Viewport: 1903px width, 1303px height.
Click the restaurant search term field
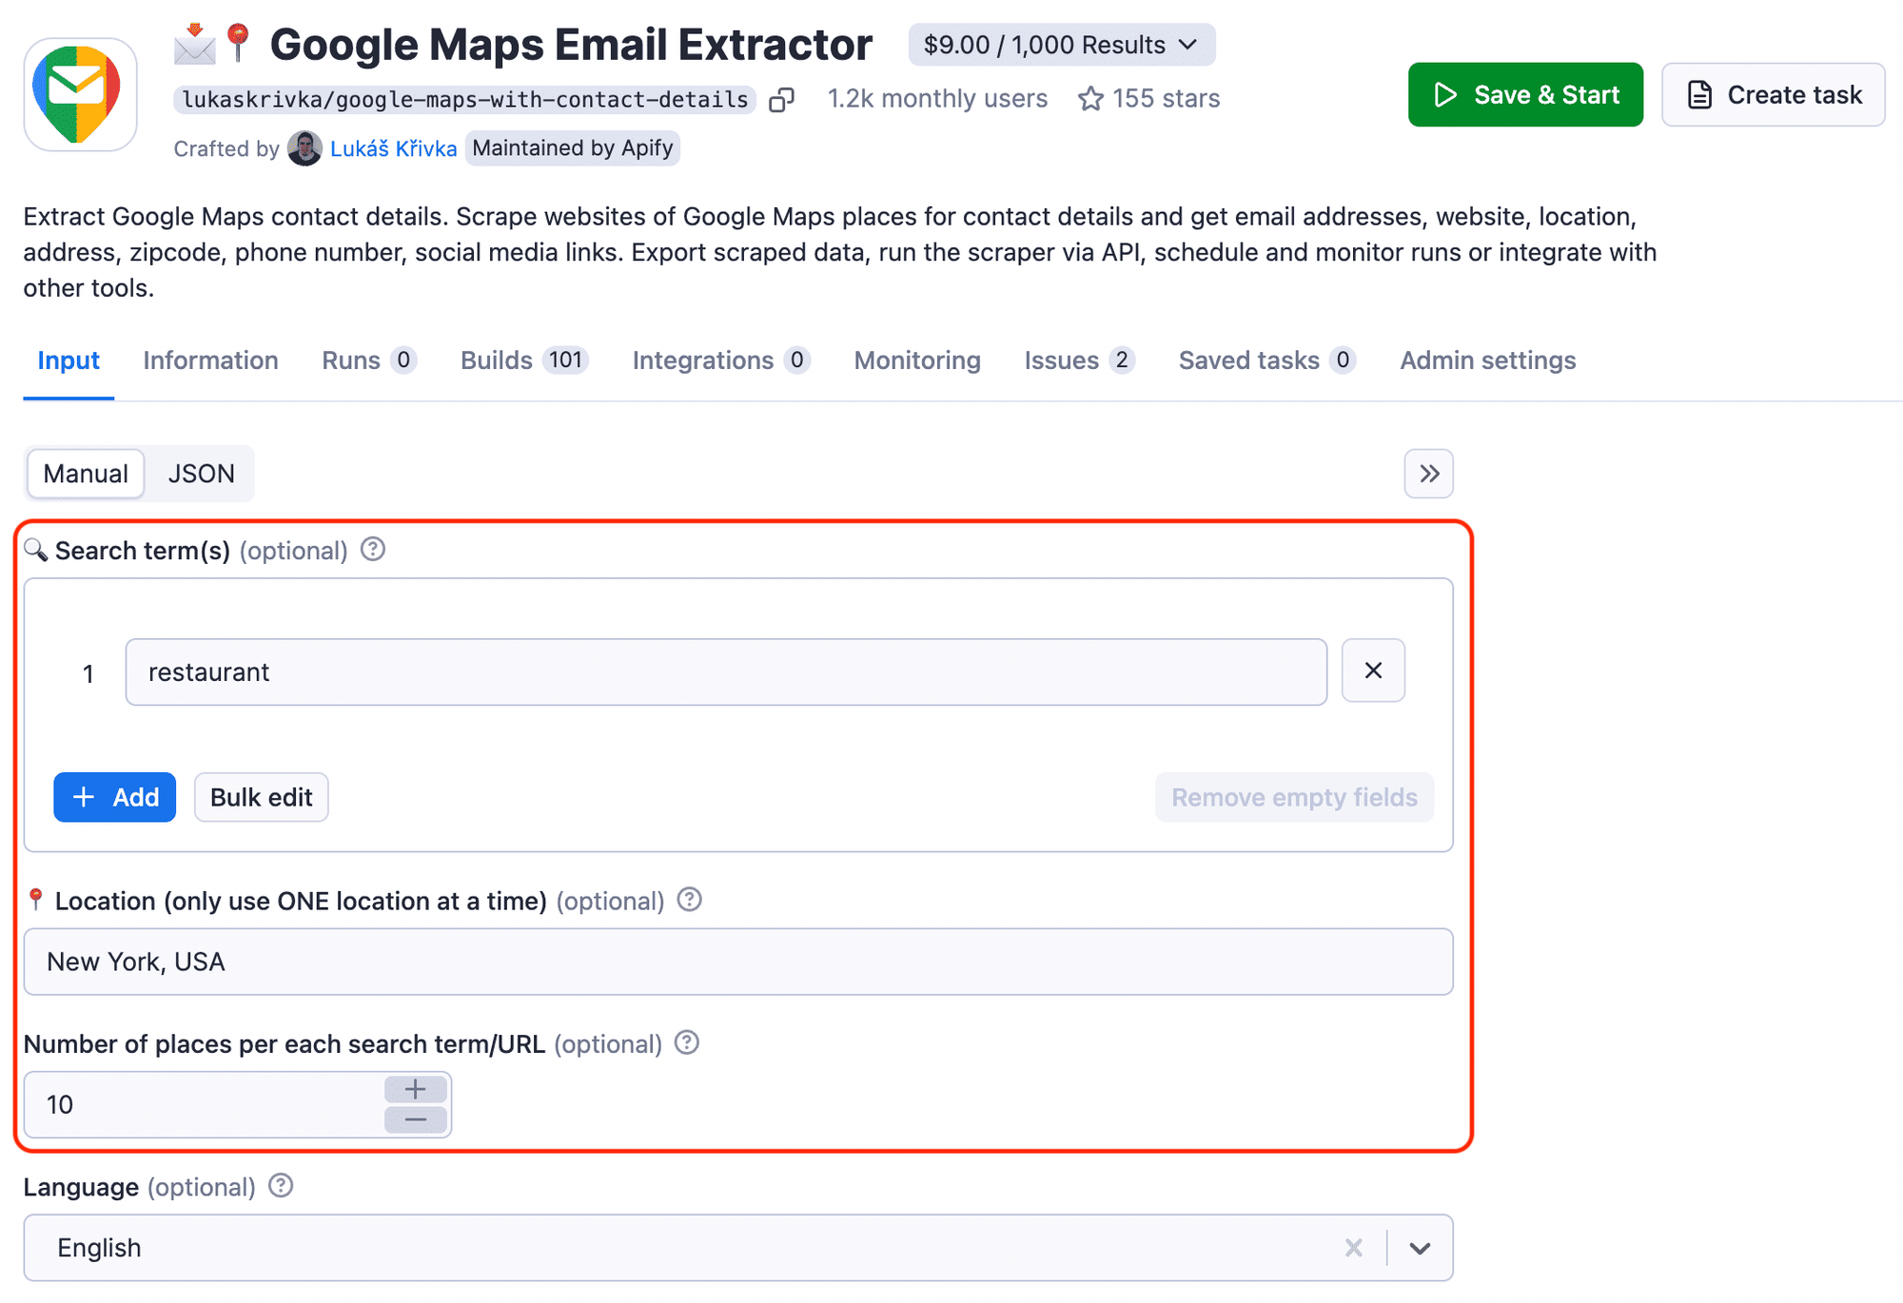click(726, 672)
